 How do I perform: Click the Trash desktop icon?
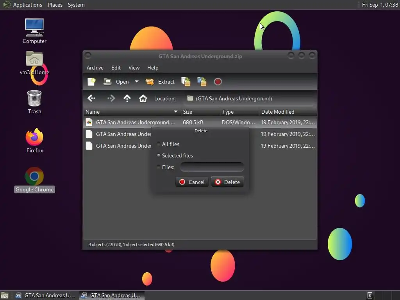tap(34, 102)
